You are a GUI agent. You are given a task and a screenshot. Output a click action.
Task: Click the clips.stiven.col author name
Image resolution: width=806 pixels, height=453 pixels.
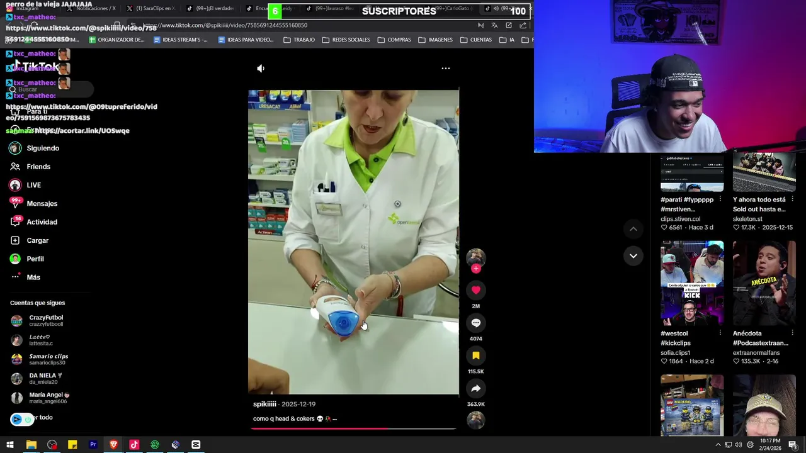[680, 219]
